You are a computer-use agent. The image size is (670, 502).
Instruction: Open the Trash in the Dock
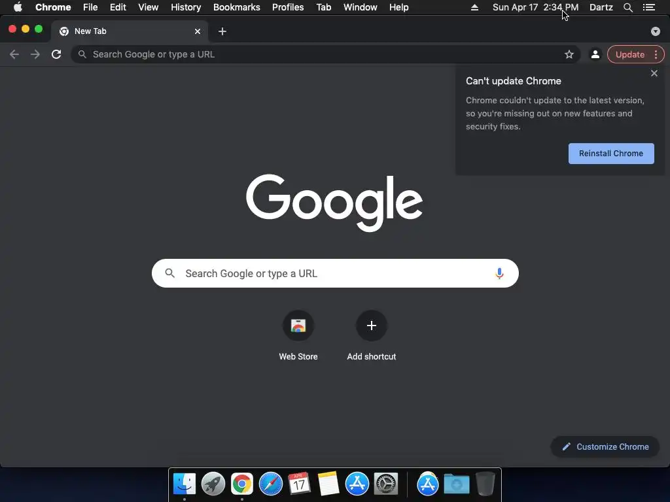point(485,484)
